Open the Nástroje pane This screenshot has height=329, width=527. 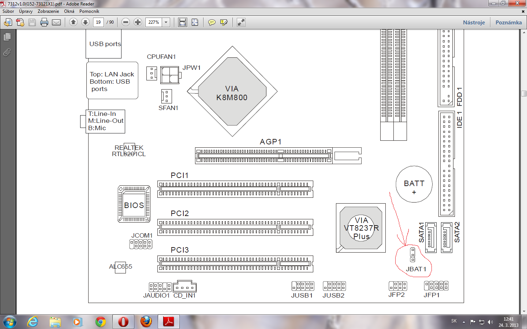click(474, 22)
